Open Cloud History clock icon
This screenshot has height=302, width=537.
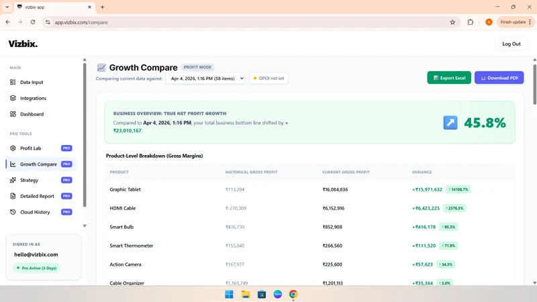(13, 212)
